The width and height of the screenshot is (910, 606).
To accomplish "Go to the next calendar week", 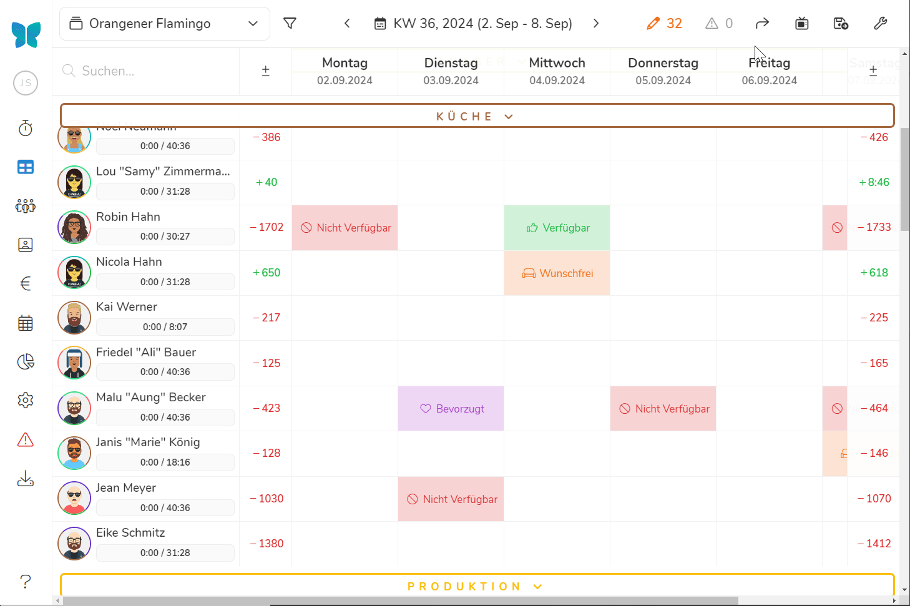I will pyautogui.click(x=596, y=24).
